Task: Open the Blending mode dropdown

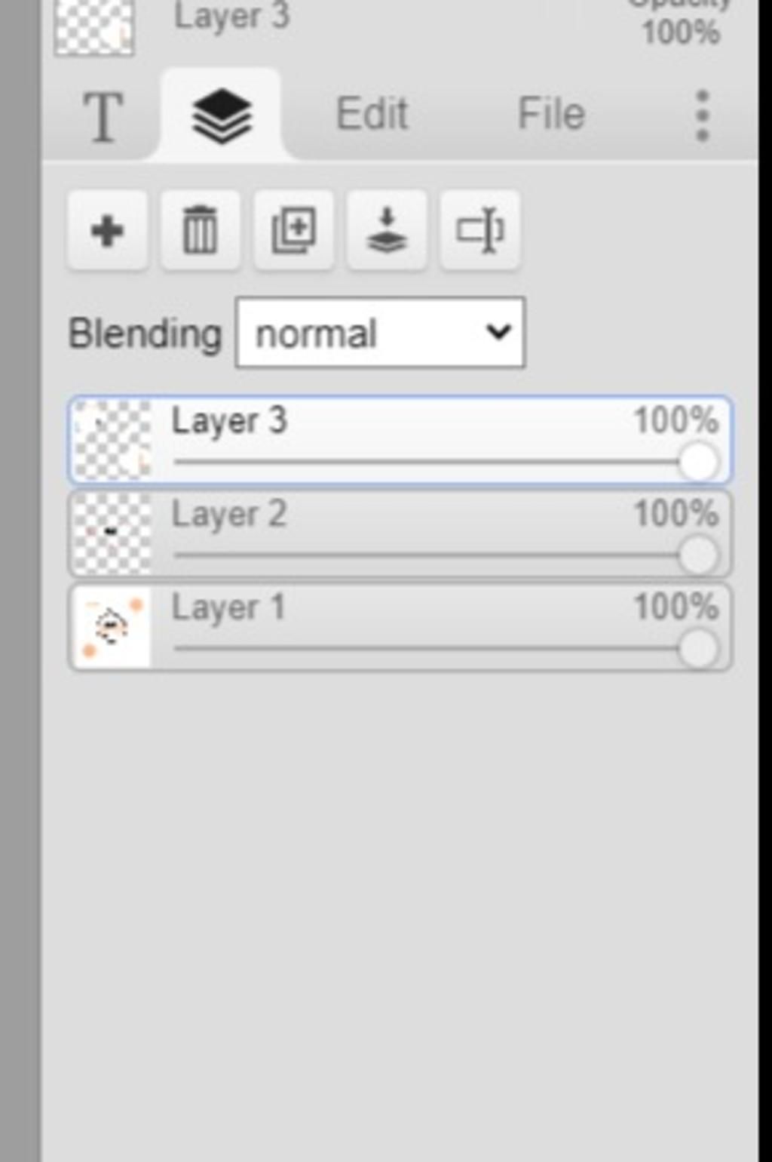Action: tap(381, 333)
